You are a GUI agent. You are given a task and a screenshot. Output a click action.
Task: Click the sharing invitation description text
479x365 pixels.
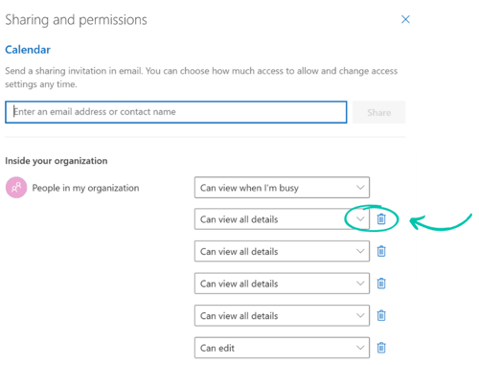(x=201, y=78)
